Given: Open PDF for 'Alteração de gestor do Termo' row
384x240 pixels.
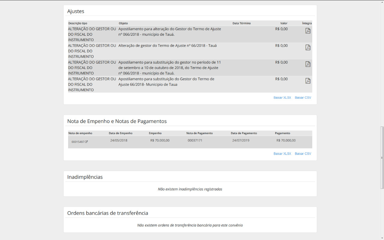Looking at the screenshot, I should [x=308, y=47].
